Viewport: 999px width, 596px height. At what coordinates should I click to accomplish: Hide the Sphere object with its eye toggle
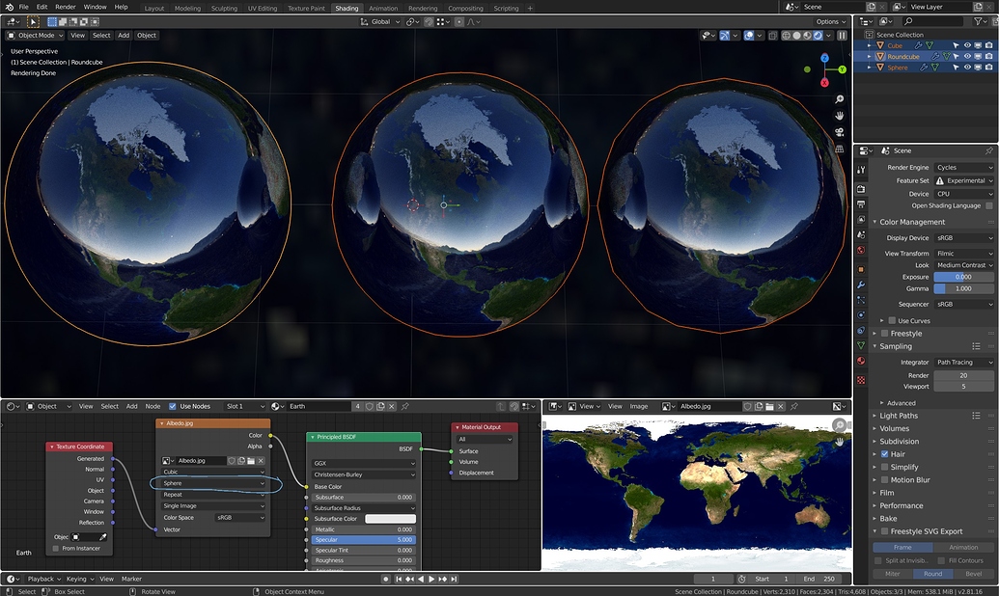point(968,68)
